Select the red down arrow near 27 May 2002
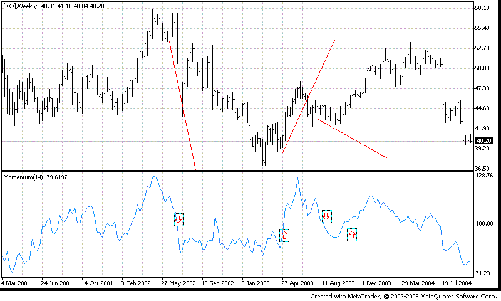Screen dimensions: 501x301 [x=179, y=219]
